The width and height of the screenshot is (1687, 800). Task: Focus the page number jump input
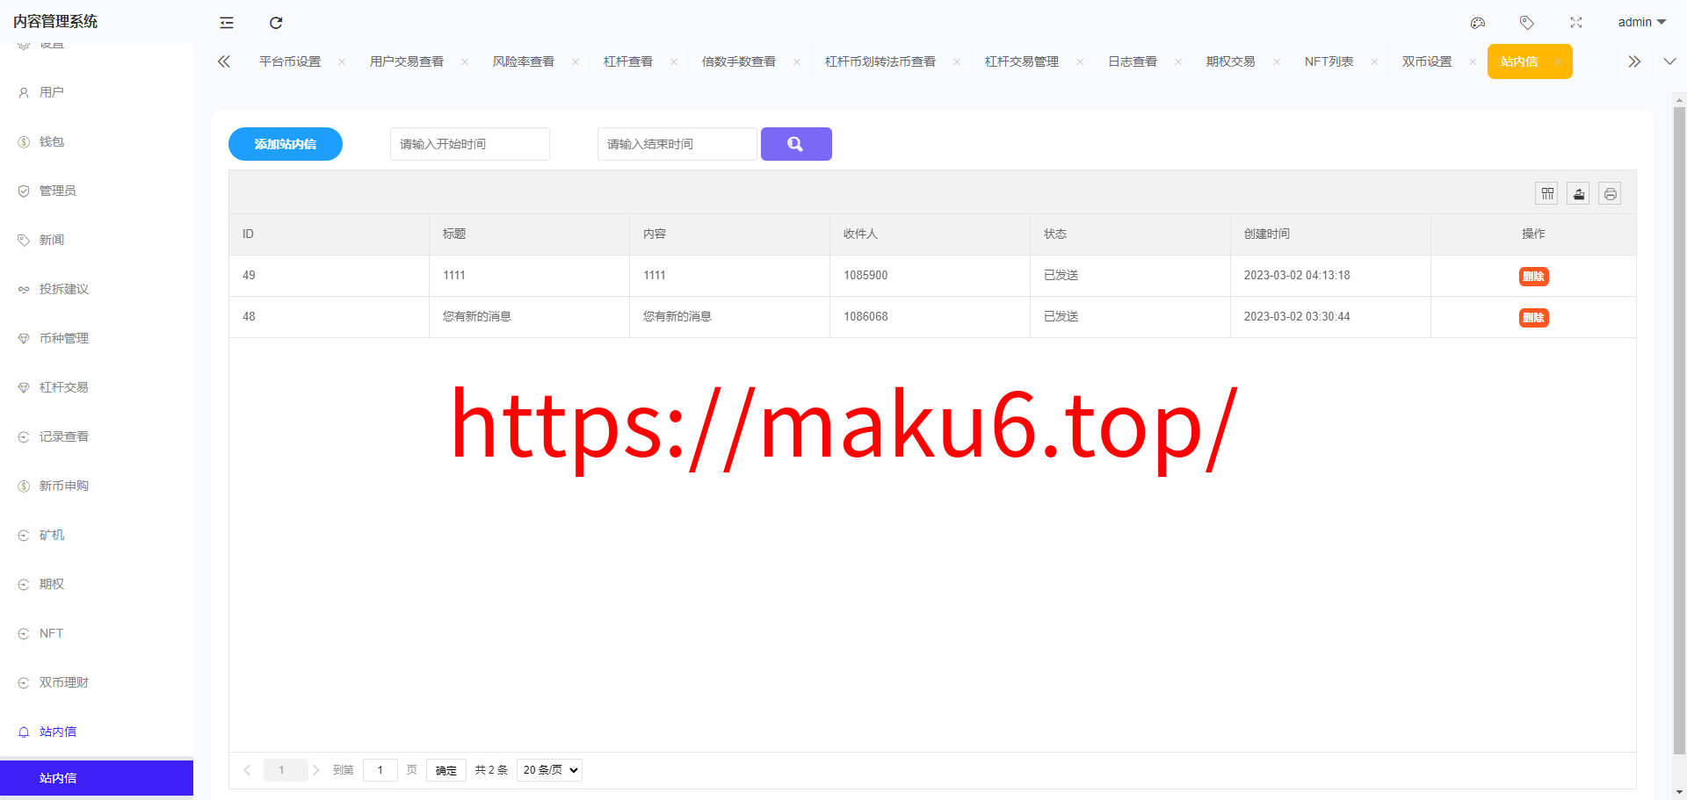tap(380, 770)
